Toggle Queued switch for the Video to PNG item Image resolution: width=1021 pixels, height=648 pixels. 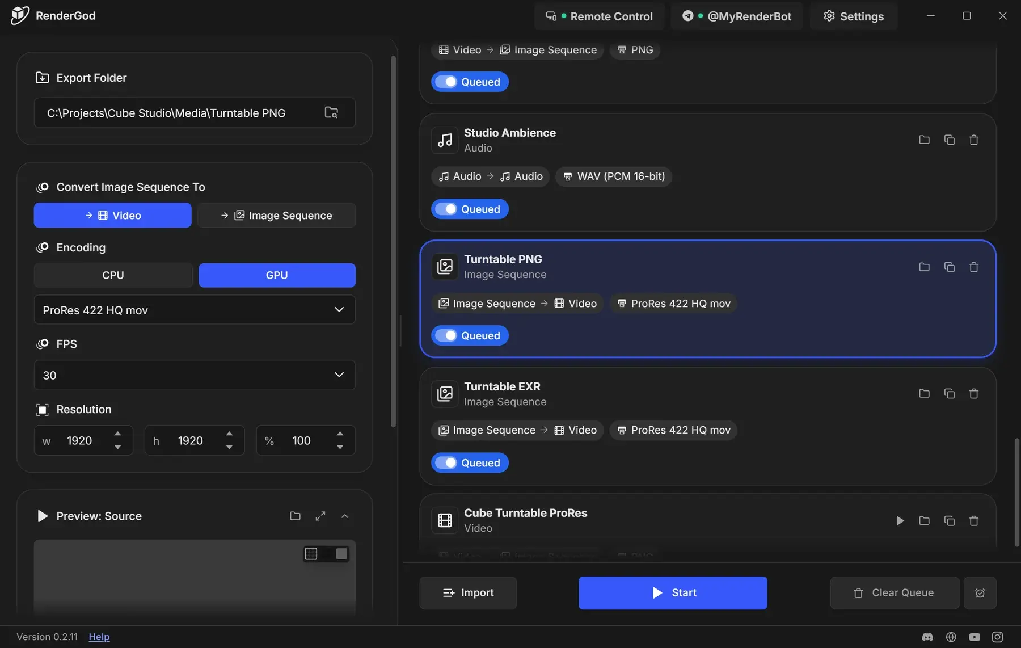(x=470, y=82)
